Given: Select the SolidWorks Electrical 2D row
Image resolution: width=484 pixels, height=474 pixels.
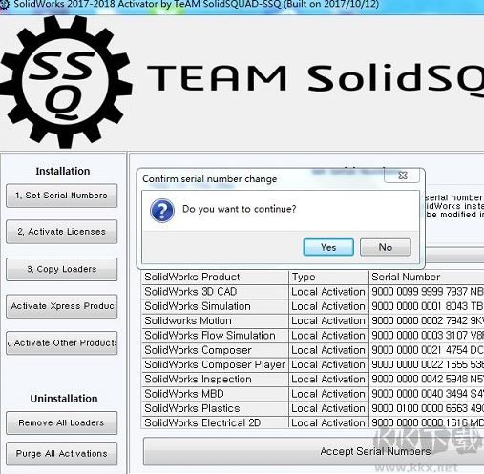Looking at the screenshot, I should tap(313, 422).
